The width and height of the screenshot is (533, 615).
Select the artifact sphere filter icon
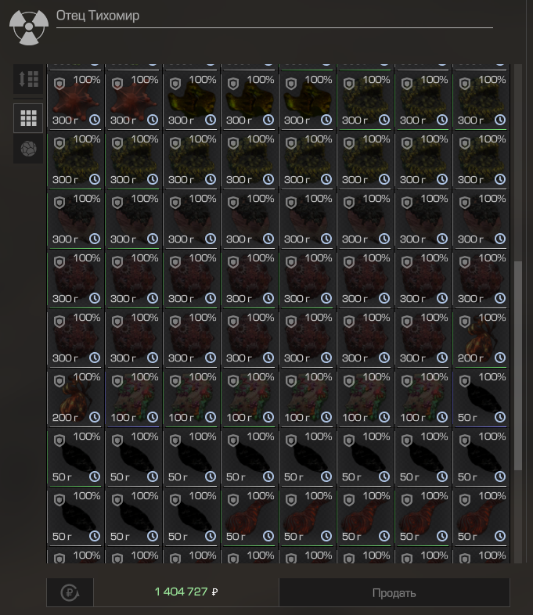point(28,149)
